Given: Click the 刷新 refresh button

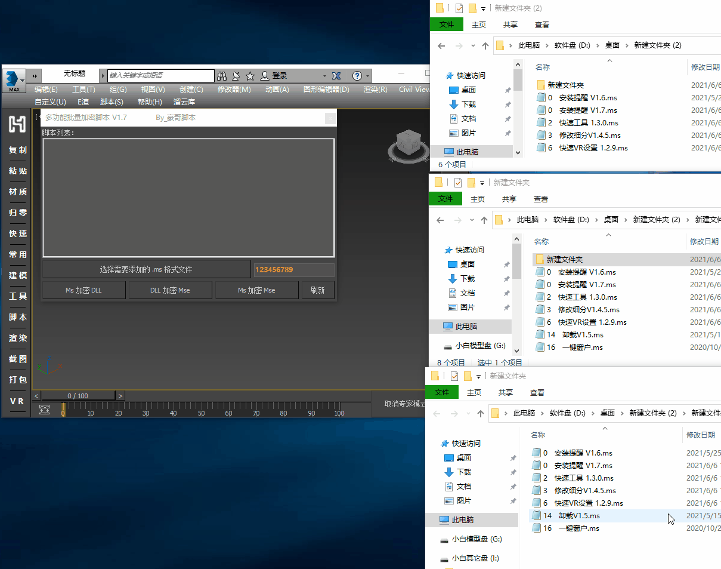Looking at the screenshot, I should pos(317,290).
